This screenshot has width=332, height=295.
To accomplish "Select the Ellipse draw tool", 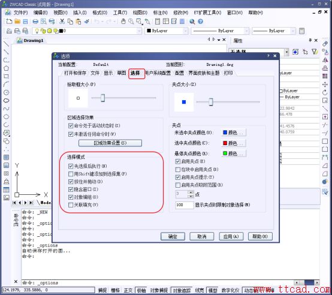I will [7, 117].
